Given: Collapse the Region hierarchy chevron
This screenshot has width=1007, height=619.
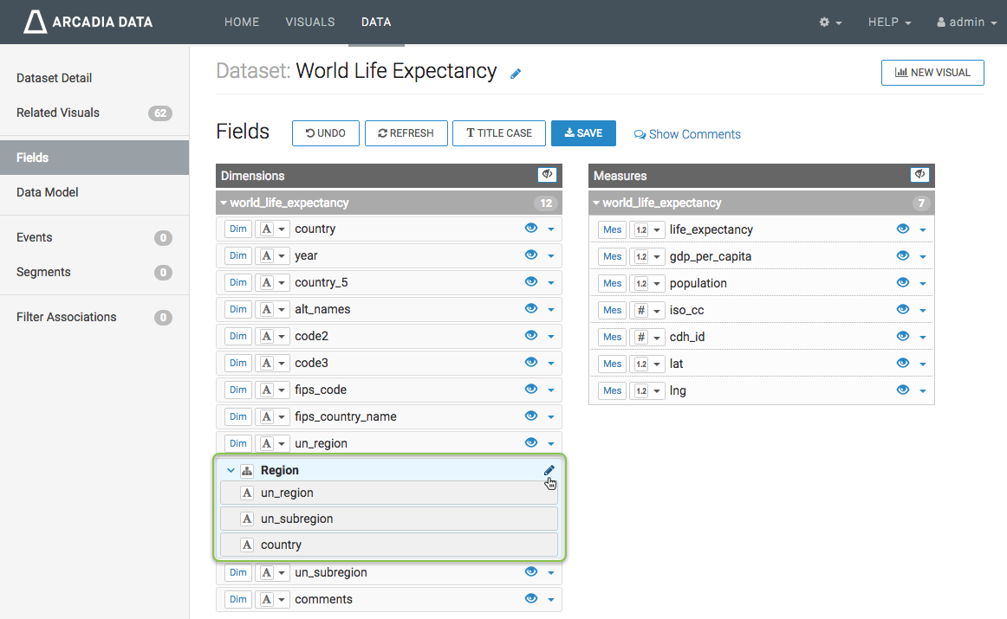Looking at the screenshot, I should click(x=231, y=471).
